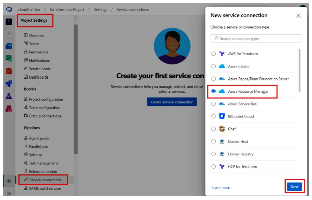Click the GitHub connections octocat icon
312x200 pixels.
(26, 115)
